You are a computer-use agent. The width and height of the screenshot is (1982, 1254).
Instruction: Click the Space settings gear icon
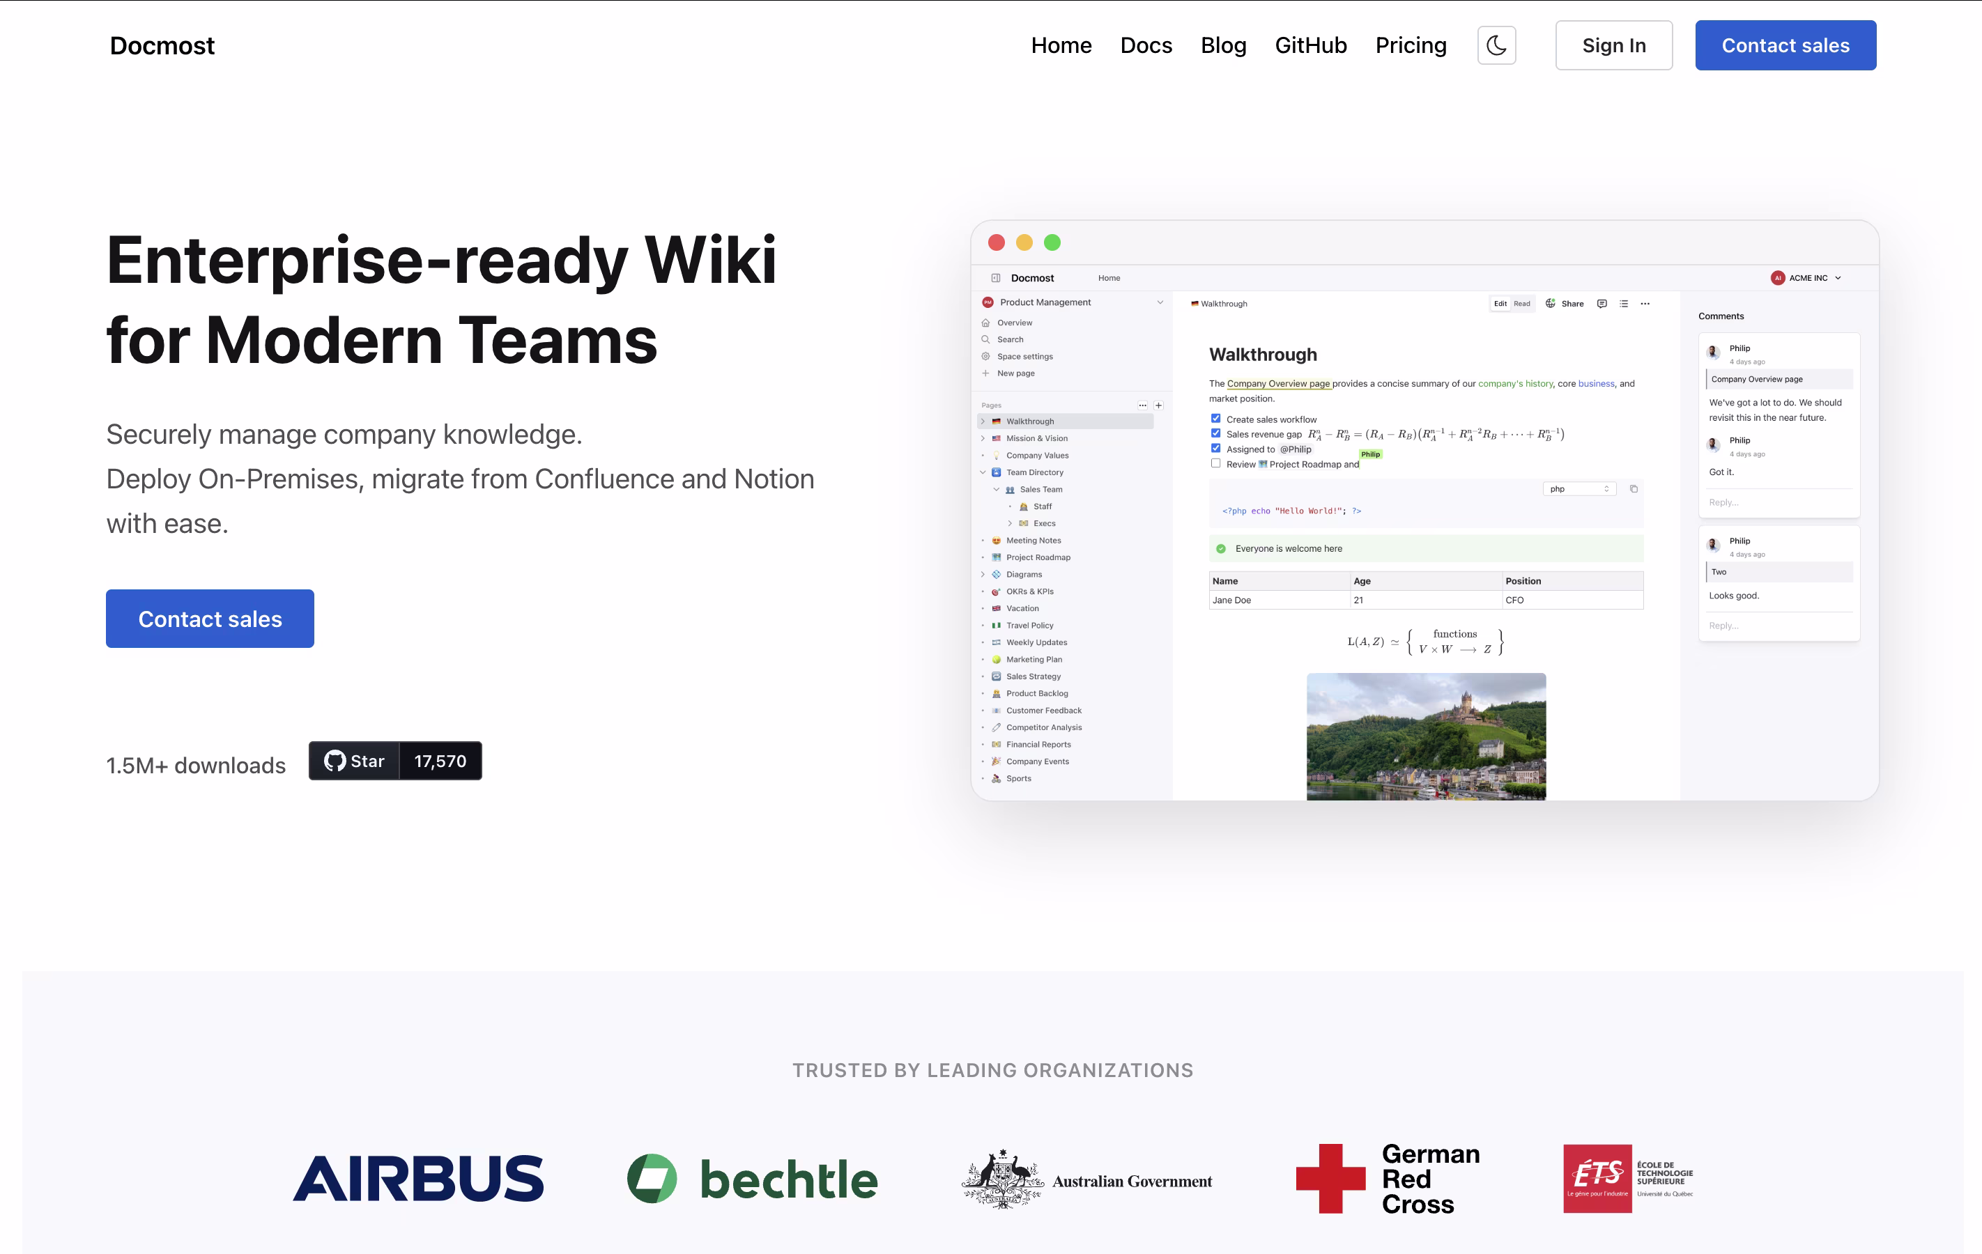pos(985,356)
